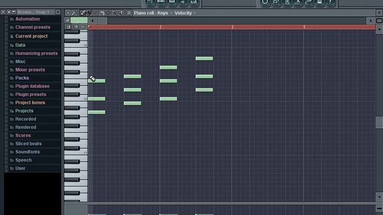Image resolution: width=383 pixels, height=215 pixels.
Task: Click the grid icon beside Piano roll title
Action: point(129,13)
